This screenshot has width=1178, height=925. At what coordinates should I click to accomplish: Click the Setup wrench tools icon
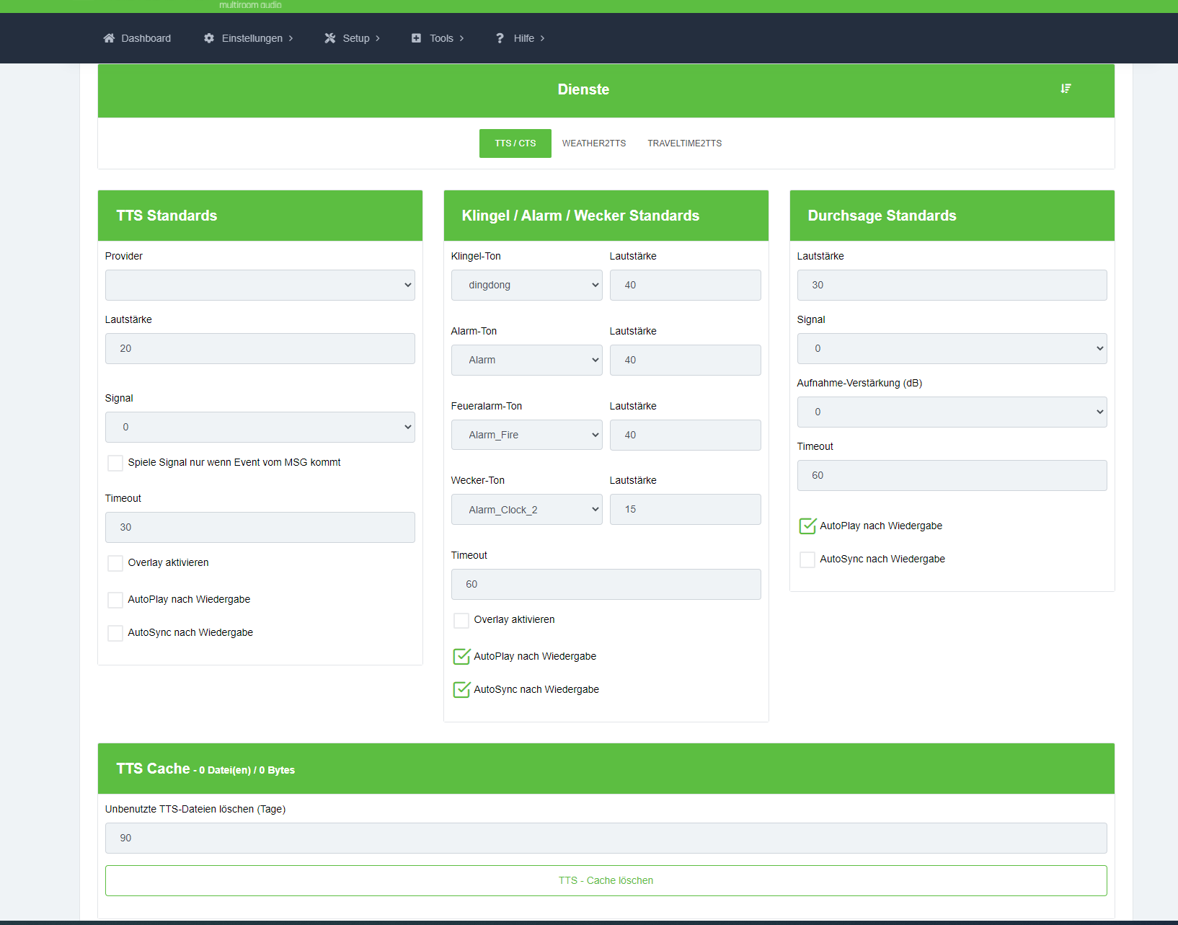coord(330,38)
